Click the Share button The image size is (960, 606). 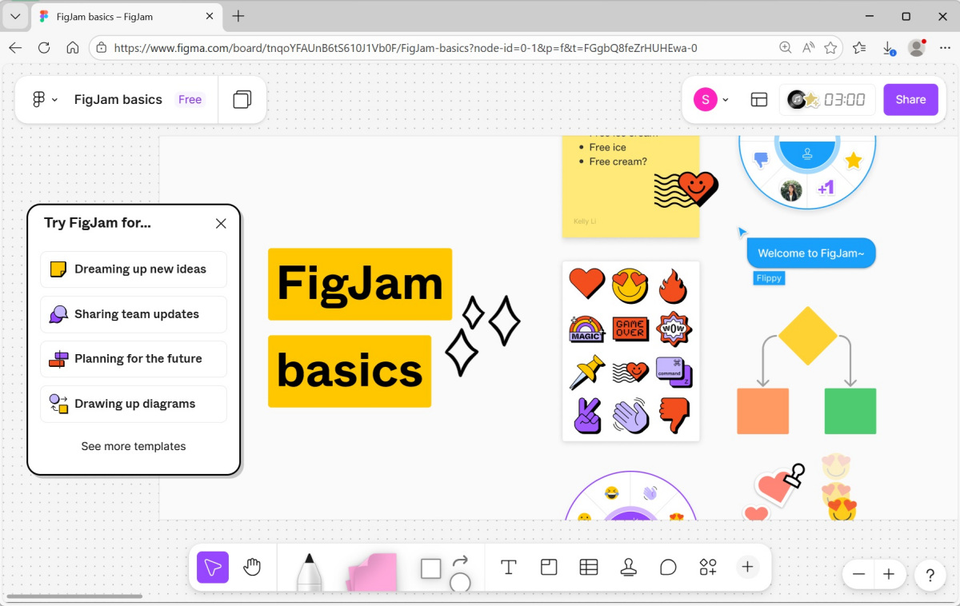910,99
